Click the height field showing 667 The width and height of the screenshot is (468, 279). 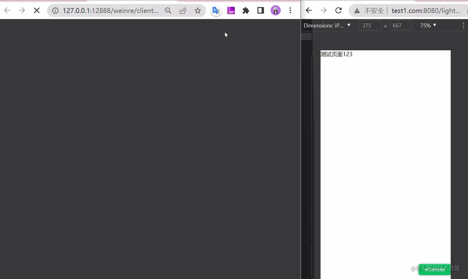click(x=400, y=25)
